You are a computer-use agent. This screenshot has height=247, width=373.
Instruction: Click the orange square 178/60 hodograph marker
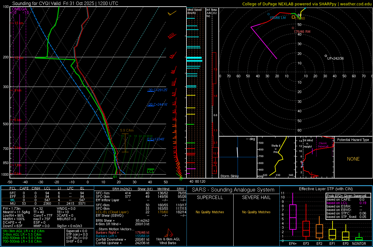[293, 17]
